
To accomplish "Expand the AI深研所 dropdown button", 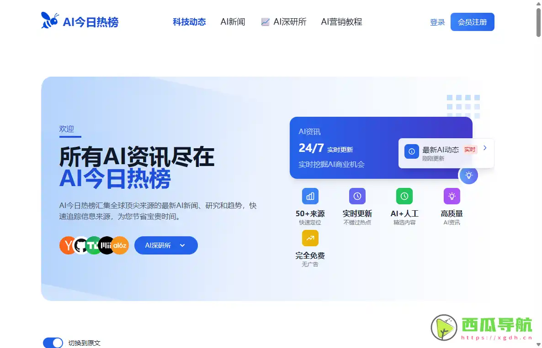I will tap(166, 245).
